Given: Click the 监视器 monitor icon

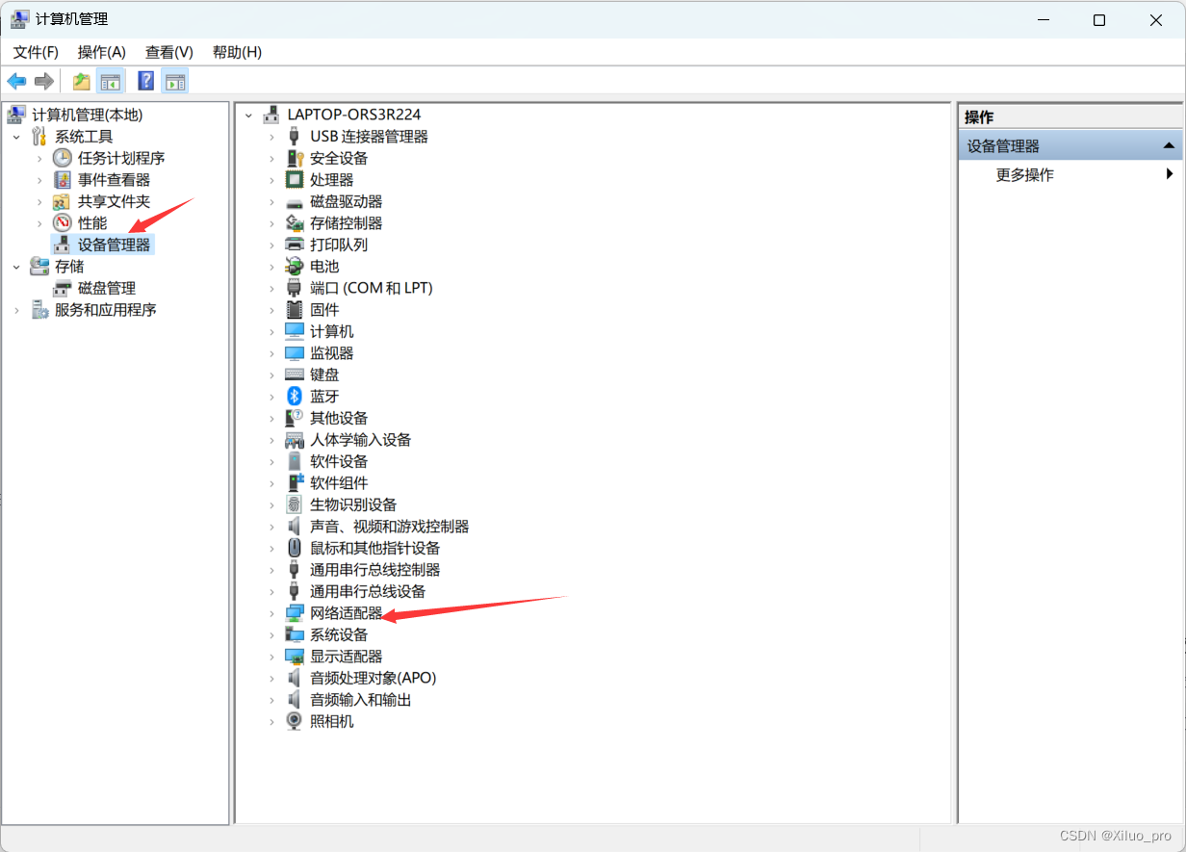Looking at the screenshot, I should click(295, 353).
